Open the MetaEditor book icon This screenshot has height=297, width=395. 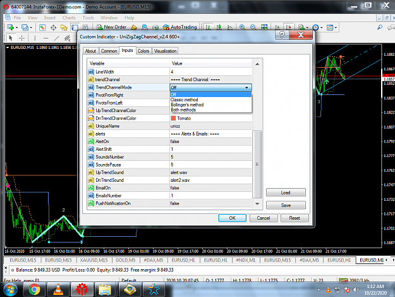(134, 27)
